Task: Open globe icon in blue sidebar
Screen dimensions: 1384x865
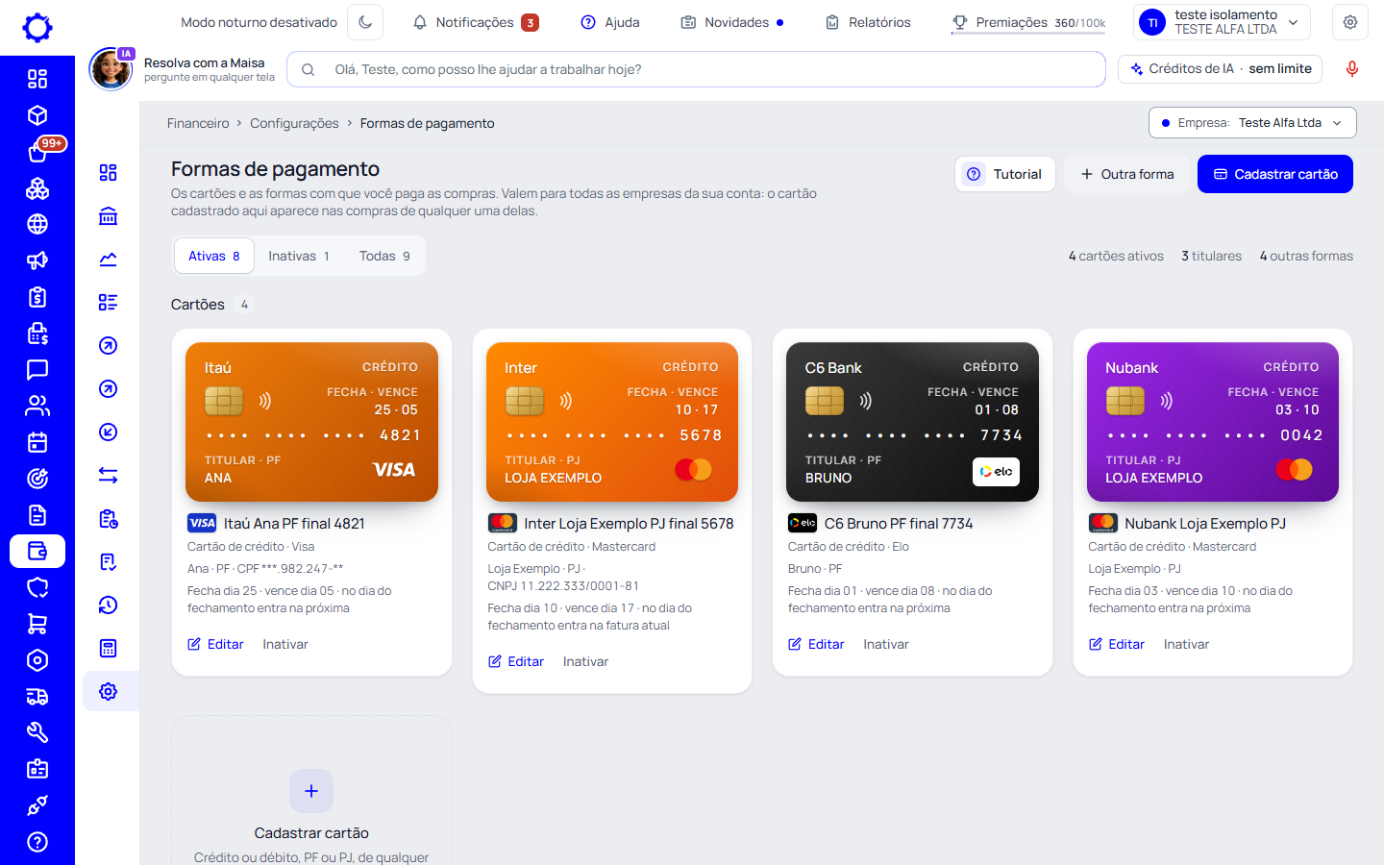Action: pyautogui.click(x=37, y=224)
